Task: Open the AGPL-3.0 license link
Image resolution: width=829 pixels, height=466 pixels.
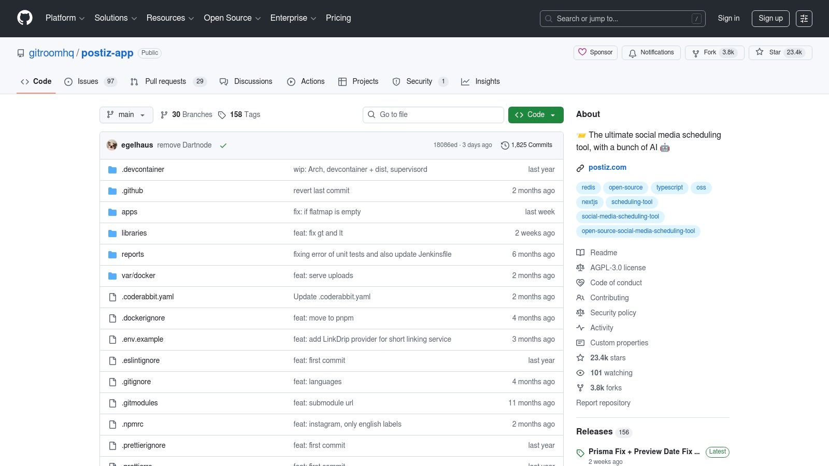Action: [x=611, y=268]
